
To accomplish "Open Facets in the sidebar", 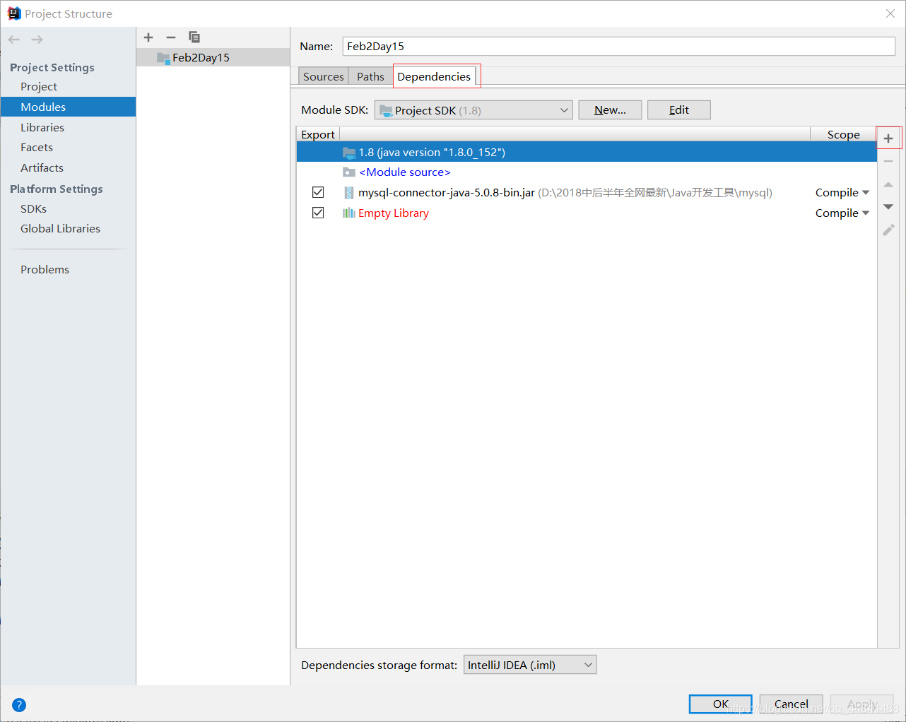I will [x=37, y=147].
